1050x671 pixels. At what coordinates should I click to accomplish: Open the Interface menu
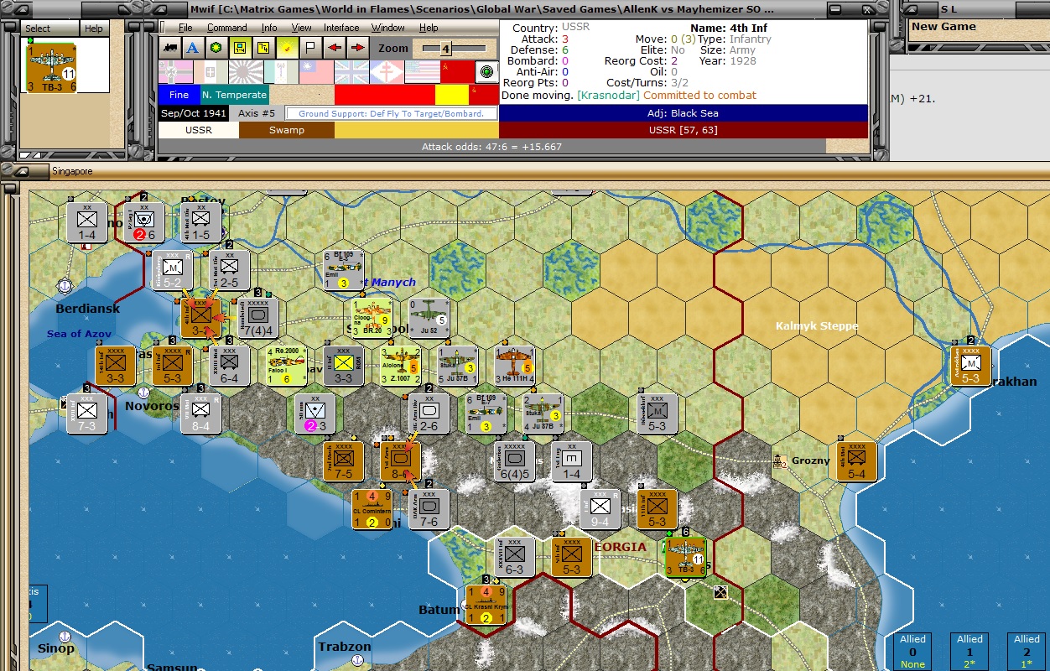point(341,28)
